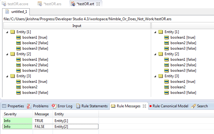Select Input Entity [3] label
Image resolution: width=214 pixels, height=134 pixels.
(24, 76)
